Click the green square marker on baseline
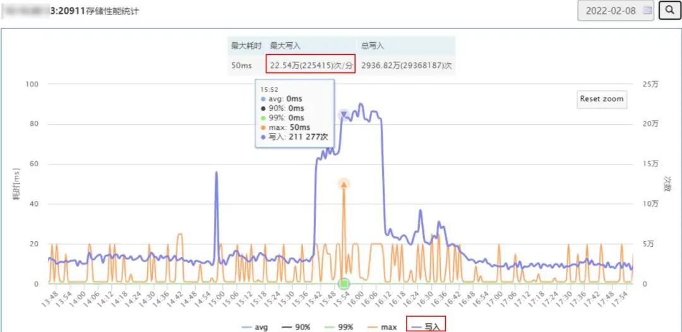The width and height of the screenshot is (682, 332). tap(344, 284)
